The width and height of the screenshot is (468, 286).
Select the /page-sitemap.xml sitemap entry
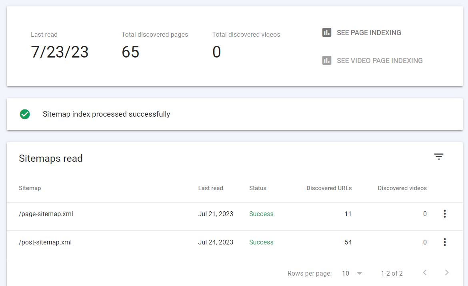pos(46,214)
